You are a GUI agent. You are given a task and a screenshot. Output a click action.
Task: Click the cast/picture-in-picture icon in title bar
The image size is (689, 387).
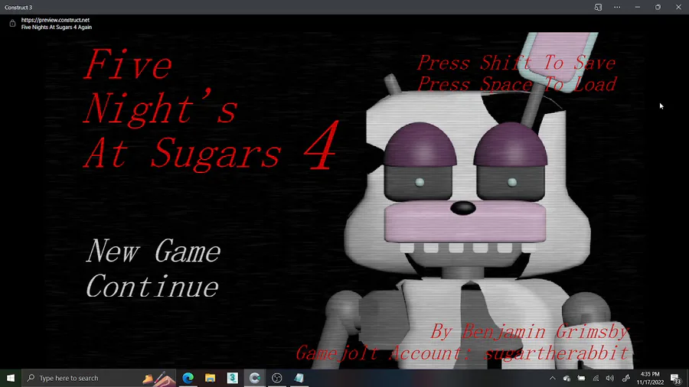[x=598, y=7]
